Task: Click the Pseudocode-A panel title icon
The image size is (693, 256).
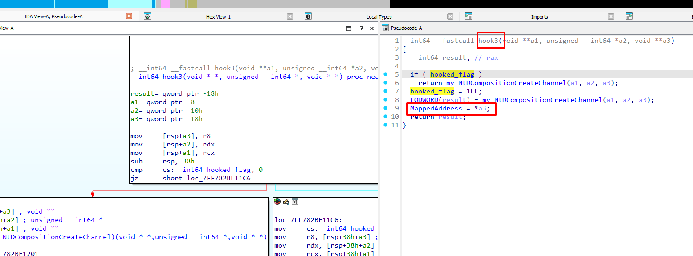Action: pyautogui.click(x=385, y=28)
